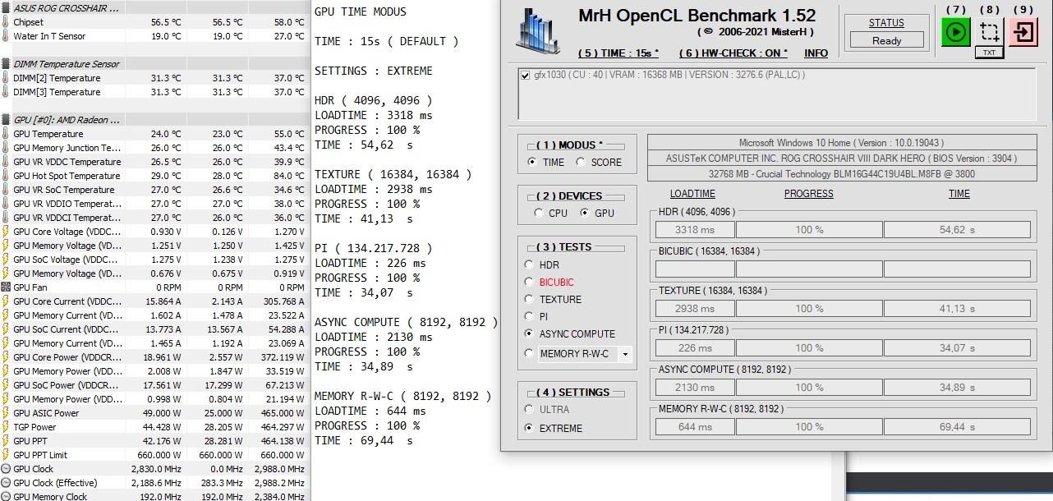Image resolution: width=1053 pixels, height=501 pixels.
Task: Click the screenshot selection icon labeled (8)
Action: click(x=990, y=32)
